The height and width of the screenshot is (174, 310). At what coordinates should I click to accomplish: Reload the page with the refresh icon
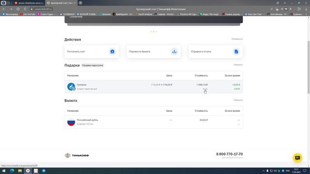(x=25, y=9)
